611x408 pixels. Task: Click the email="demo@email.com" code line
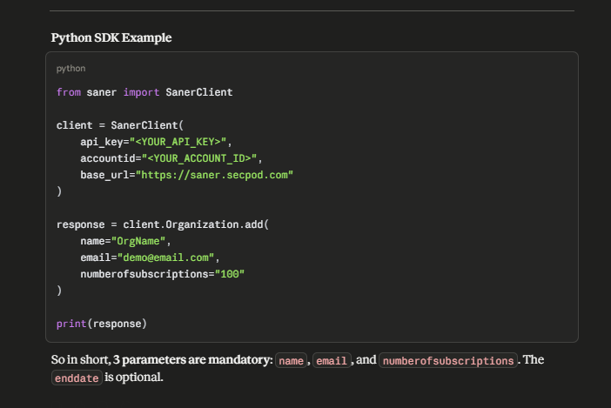coord(150,258)
